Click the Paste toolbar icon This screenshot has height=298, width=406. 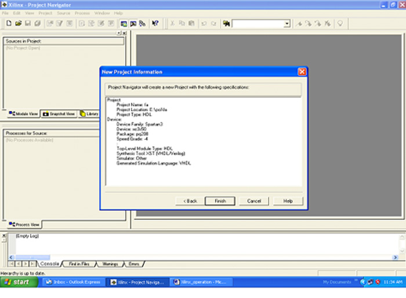coord(191,23)
